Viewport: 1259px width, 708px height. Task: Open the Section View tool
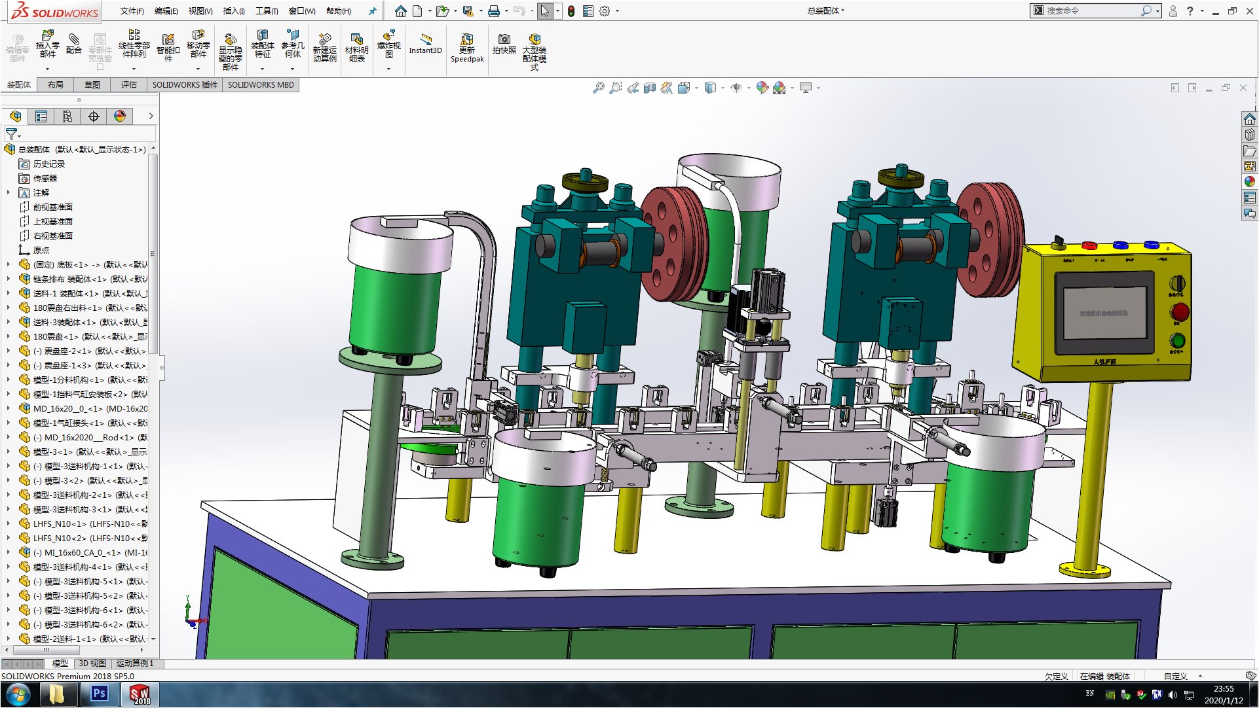(649, 88)
